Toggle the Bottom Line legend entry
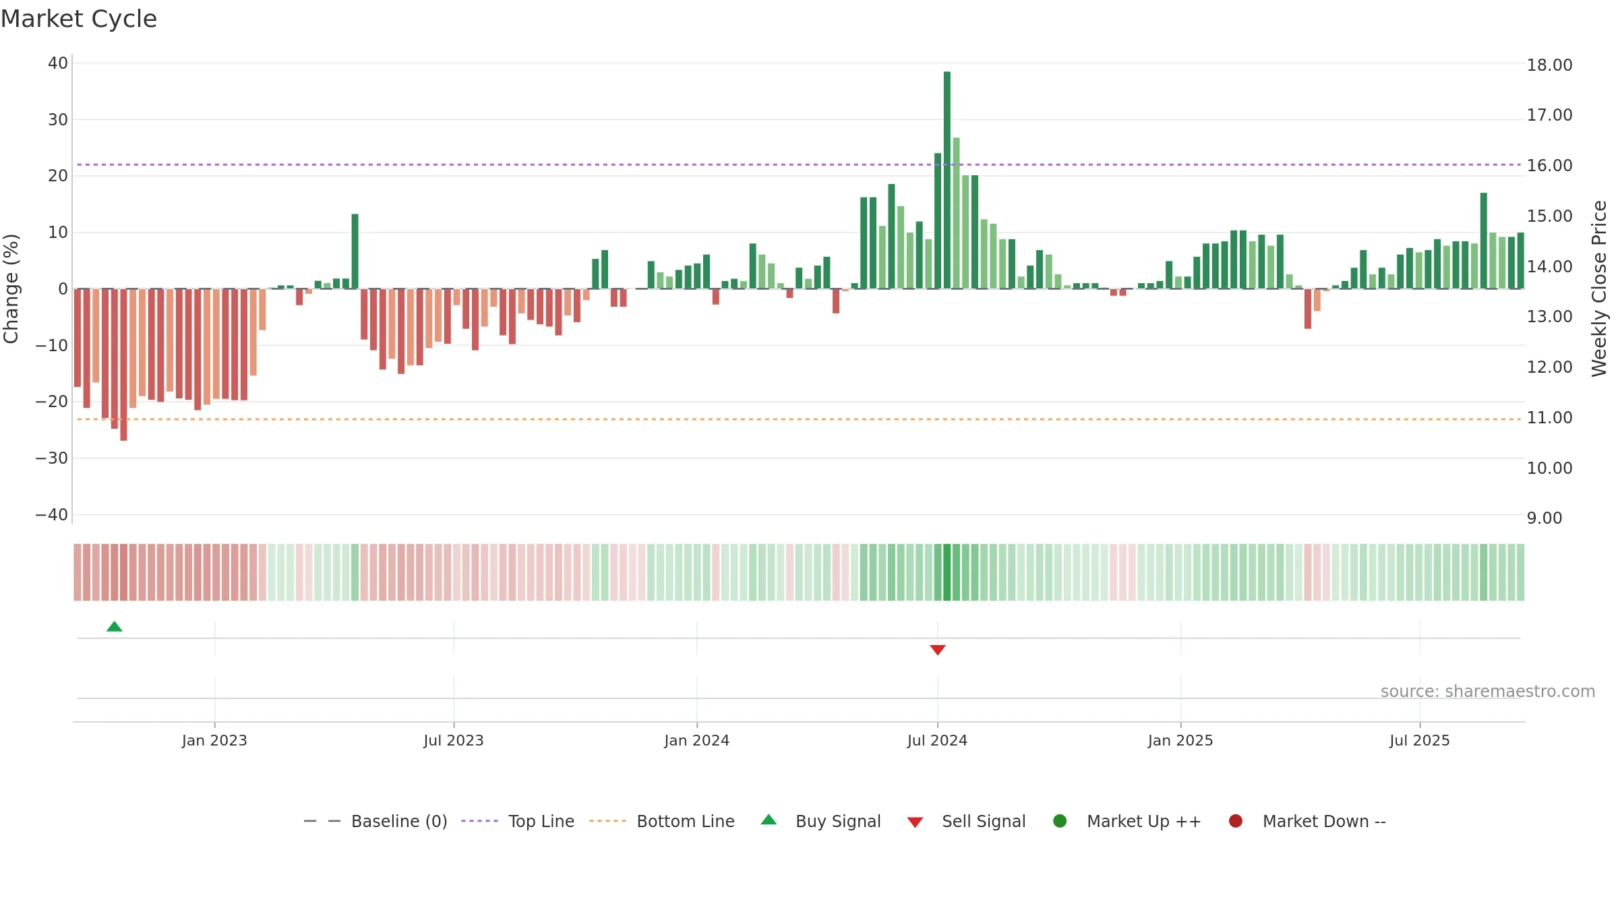 [662, 822]
